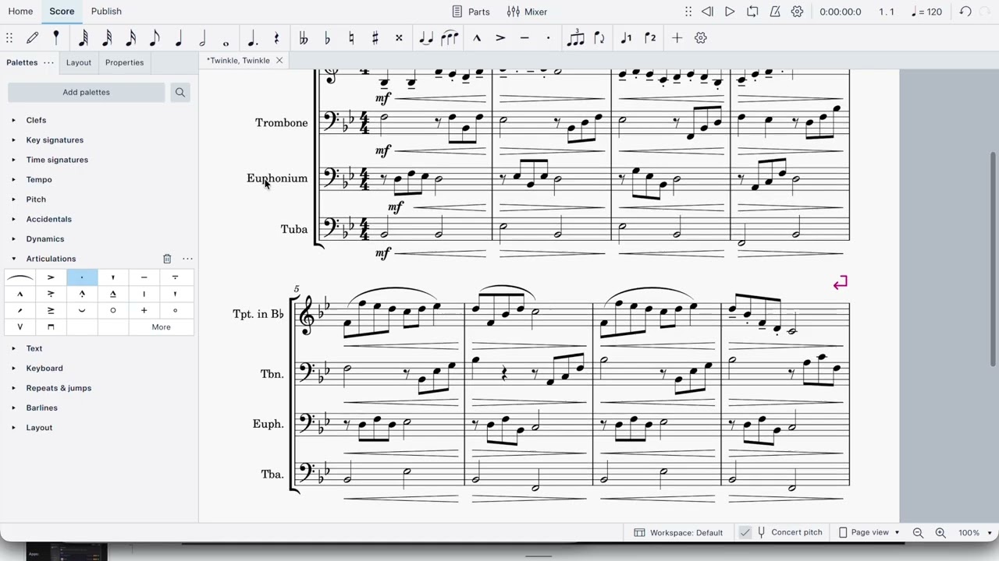The image size is (999, 561).
Task: Open the 100% zoom dropdown
Action: click(x=976, y=533)
